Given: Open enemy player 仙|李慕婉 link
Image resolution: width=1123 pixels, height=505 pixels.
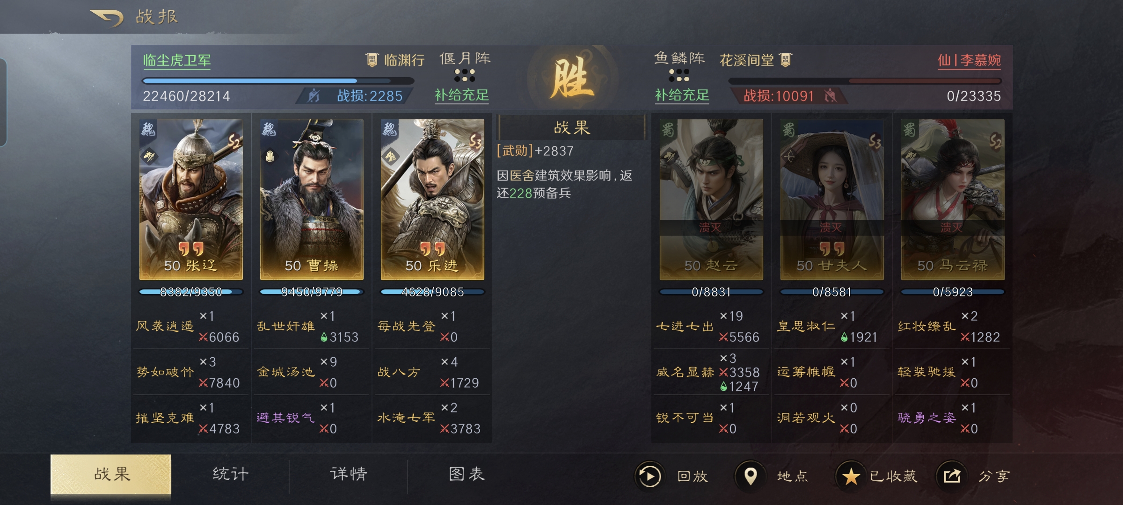Looking at the screenshot, I should tap(969, 60).
